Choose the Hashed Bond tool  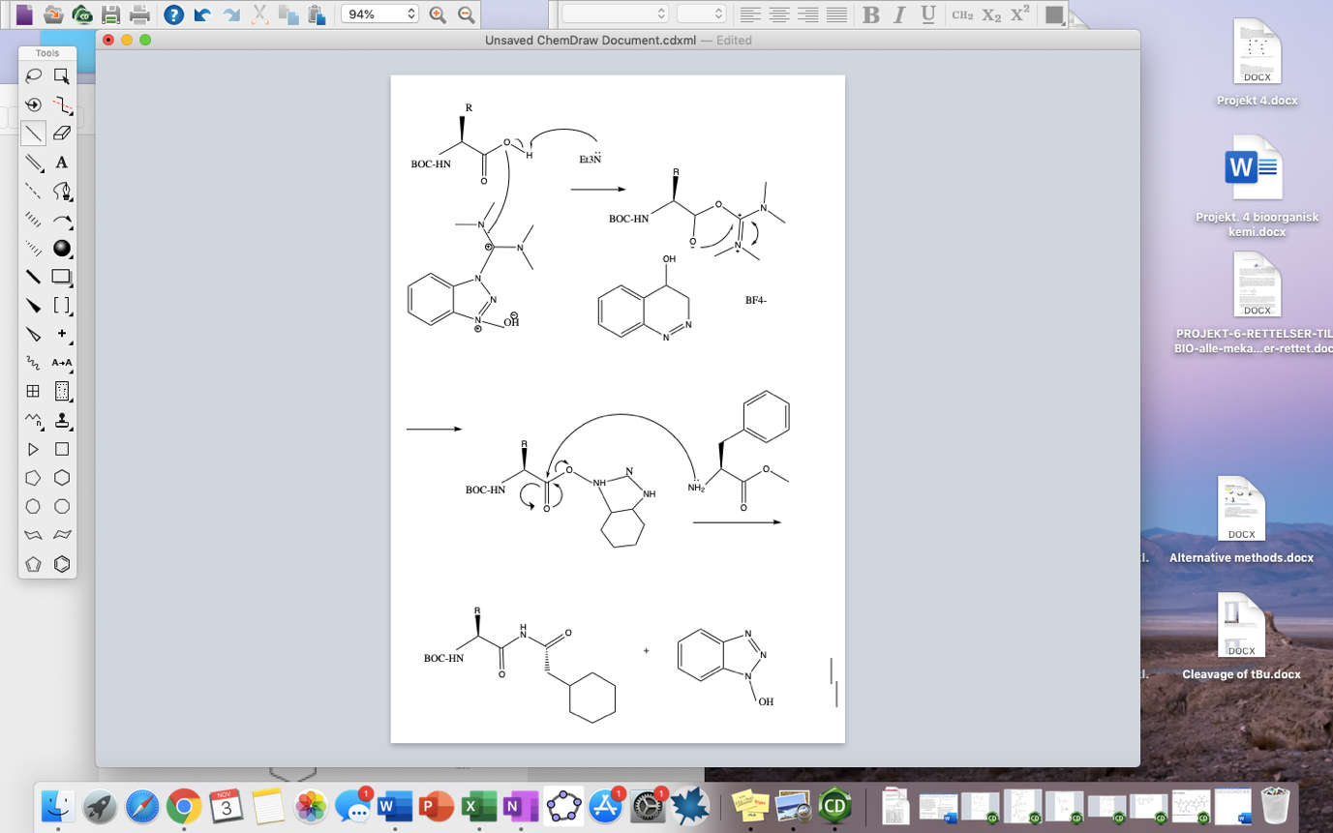coord(33,220)
